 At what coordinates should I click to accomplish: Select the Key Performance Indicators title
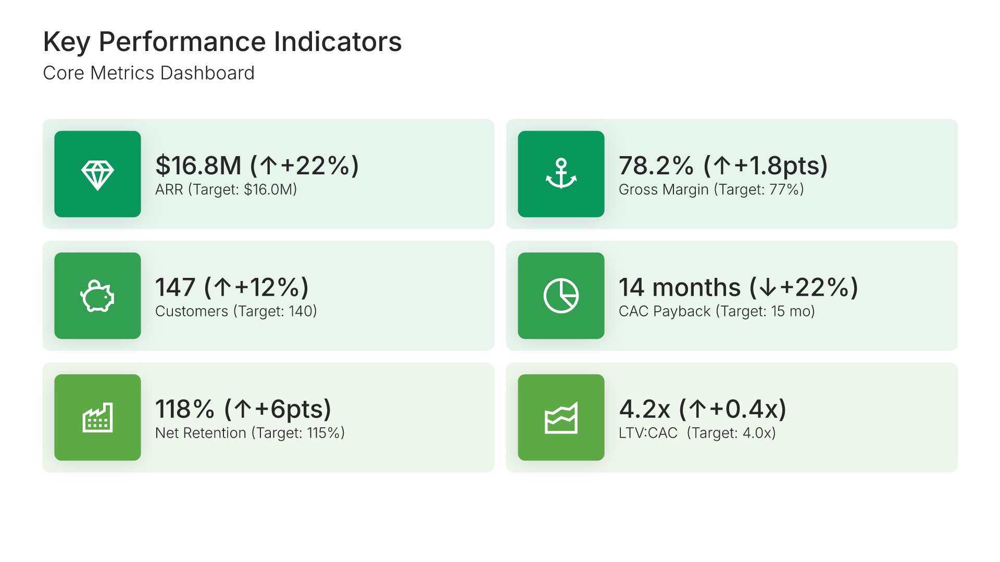coord(222,42)
